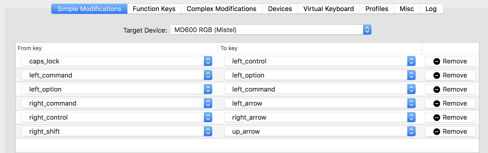Go to the Devices tab
This screenshot has width=488, height=153.
pos(280,9)
